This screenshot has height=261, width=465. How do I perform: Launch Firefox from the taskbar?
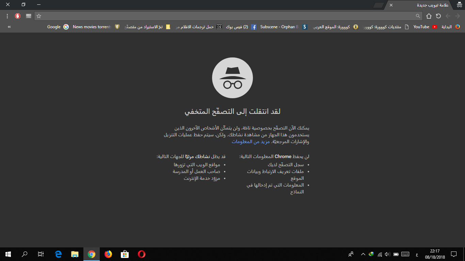click(108, 254)
